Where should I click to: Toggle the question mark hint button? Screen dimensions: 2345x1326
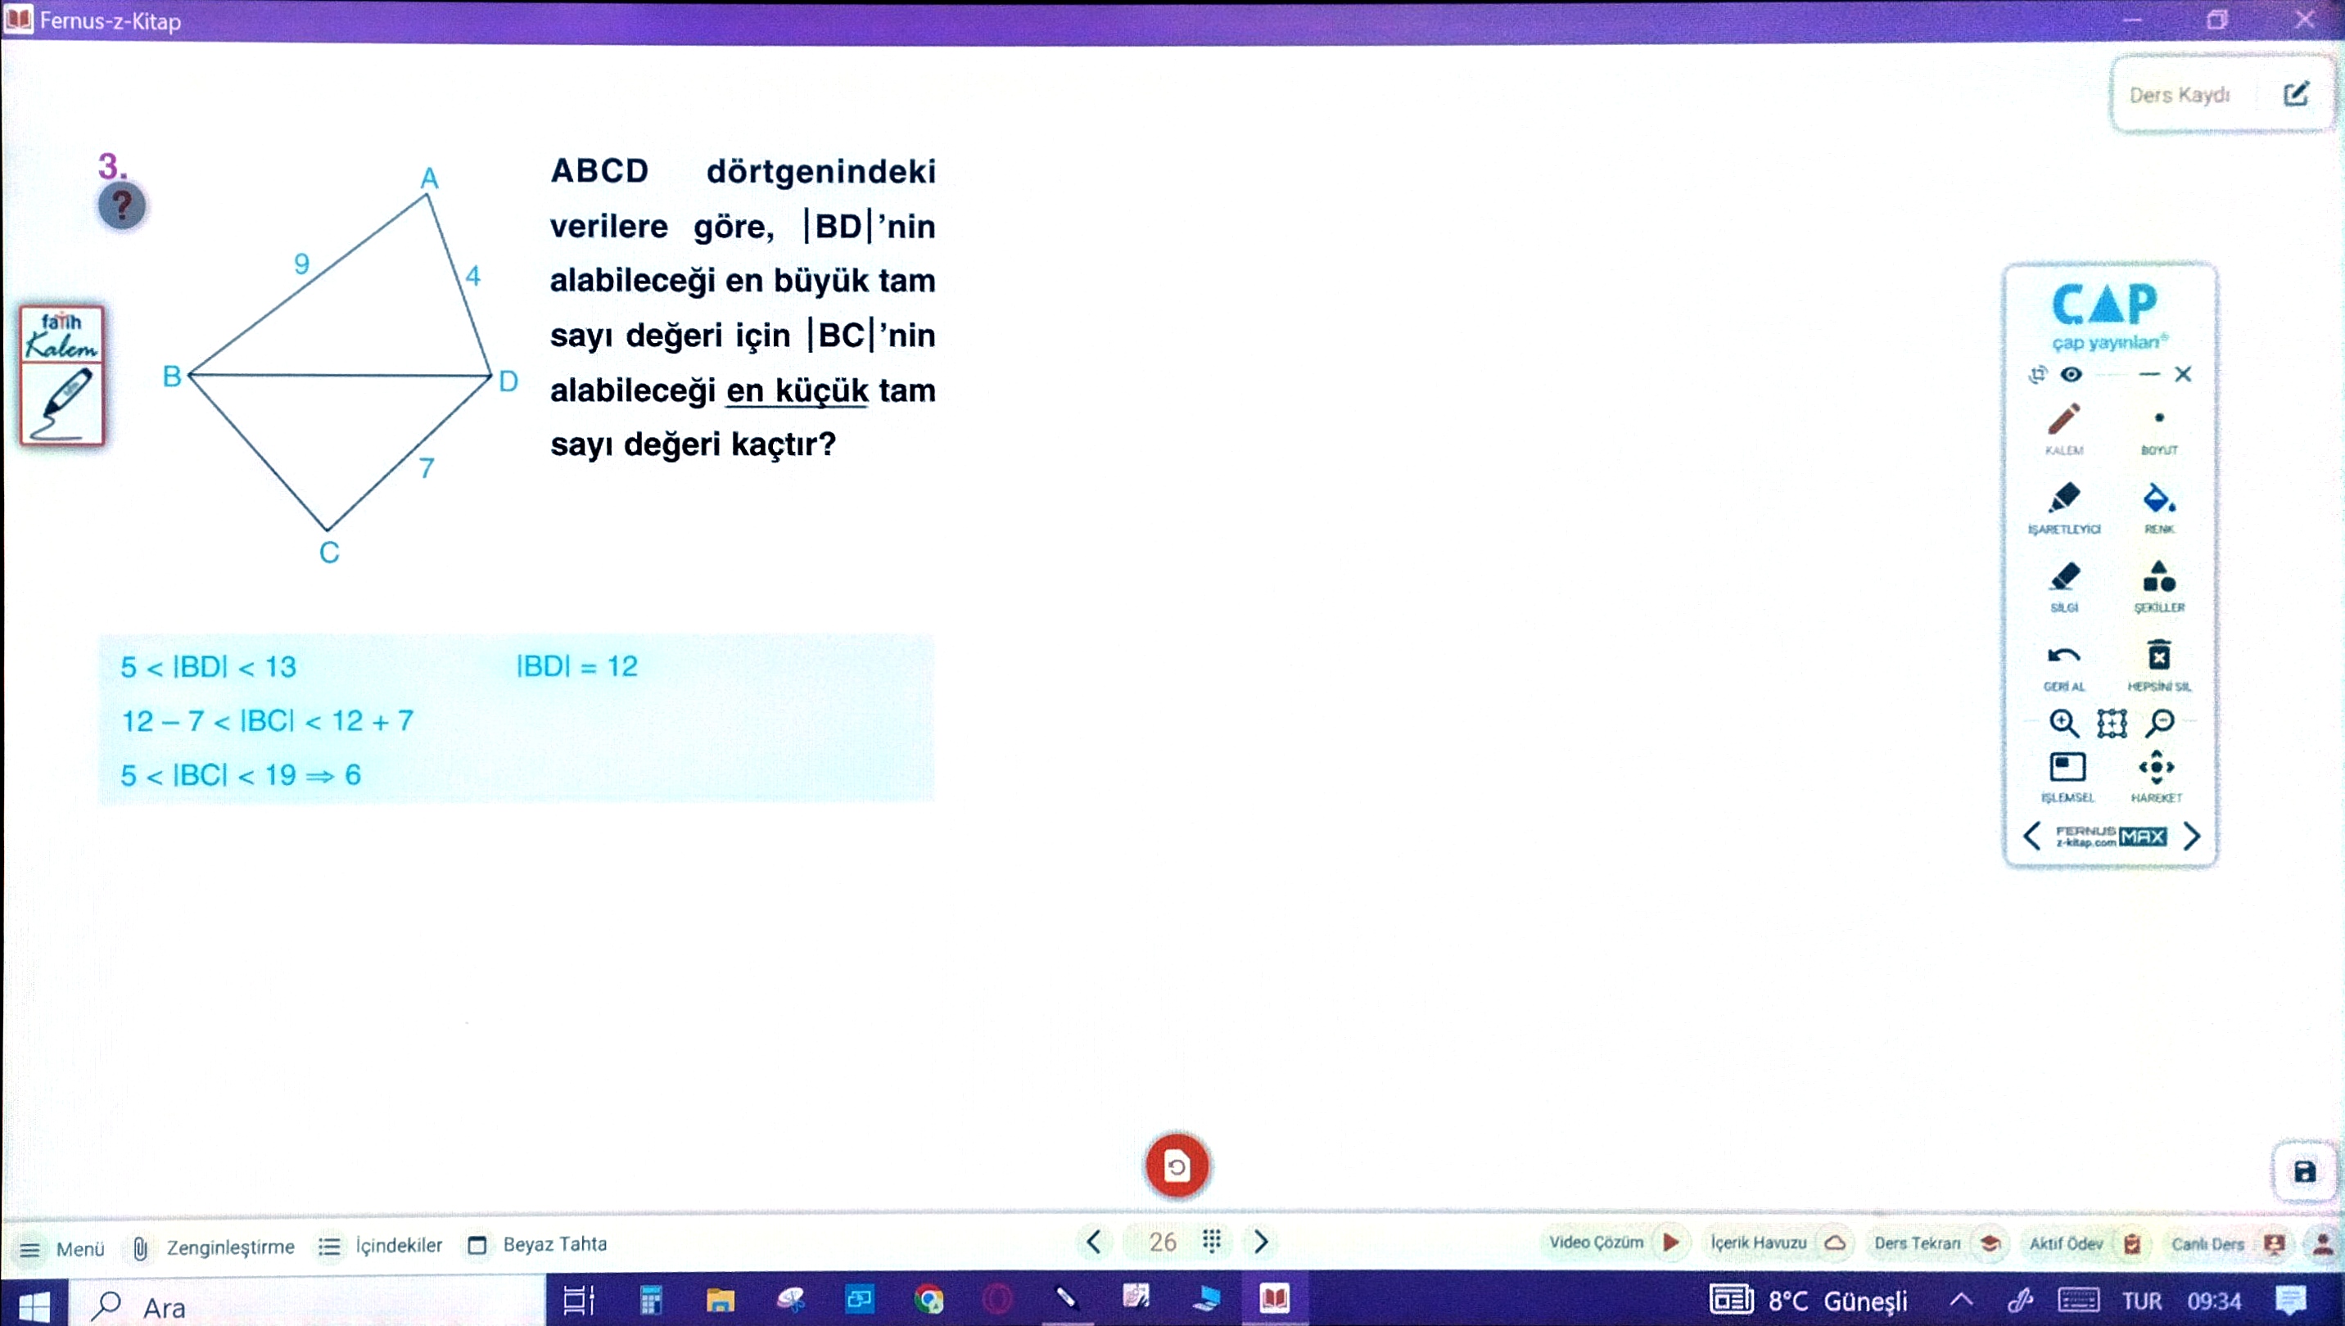click(122, 207)
